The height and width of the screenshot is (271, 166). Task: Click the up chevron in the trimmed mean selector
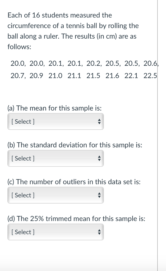[99, 230]
